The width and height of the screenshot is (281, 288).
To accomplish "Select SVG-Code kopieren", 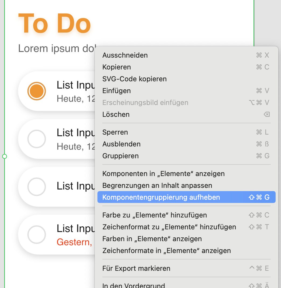I will pos(187,79).
